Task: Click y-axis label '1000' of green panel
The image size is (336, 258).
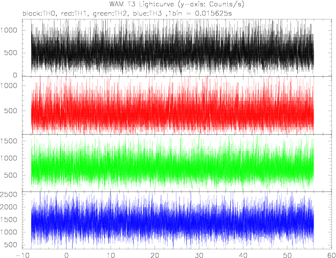Action: click(9, 158)
